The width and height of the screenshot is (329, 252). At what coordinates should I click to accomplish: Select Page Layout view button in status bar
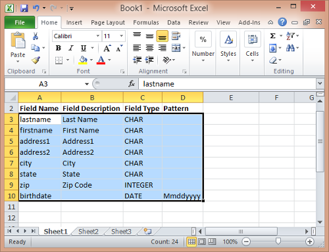coord(202,241)
